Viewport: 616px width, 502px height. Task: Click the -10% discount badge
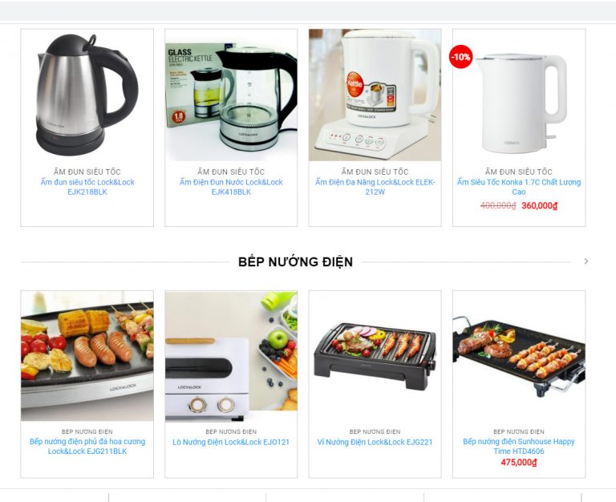(461, 57)
